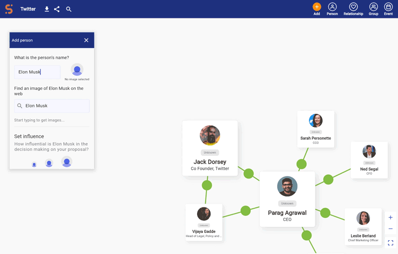Viewport: 398px width, 254px height.
Task: Select the low influence icon
Action: click(x=34, y=165)
